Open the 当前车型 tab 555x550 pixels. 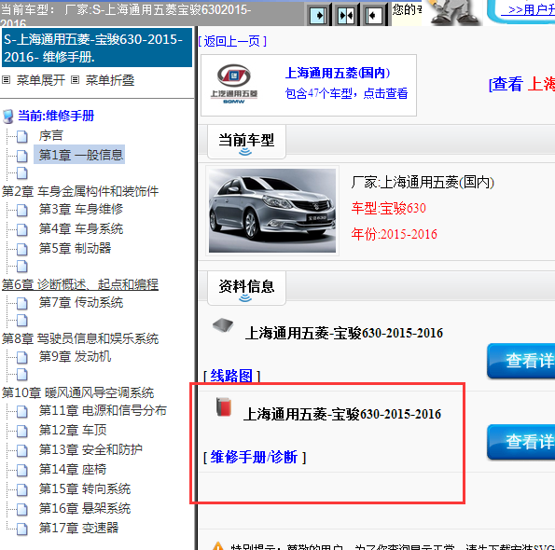tap(246, 142)
